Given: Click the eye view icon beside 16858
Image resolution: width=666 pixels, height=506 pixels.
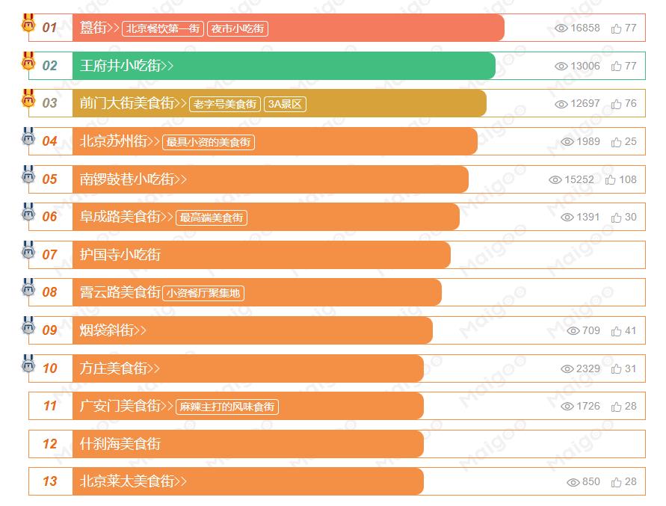Looking at the screenshot, I should tap(561, 28).
